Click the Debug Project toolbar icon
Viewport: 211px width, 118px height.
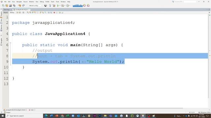coord(62,6)
